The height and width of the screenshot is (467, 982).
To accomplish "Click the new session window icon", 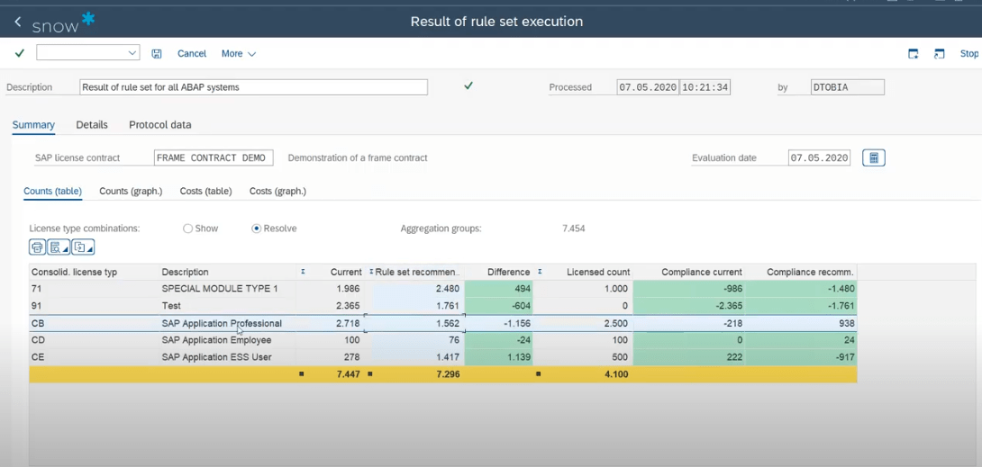I will (914, 54).
